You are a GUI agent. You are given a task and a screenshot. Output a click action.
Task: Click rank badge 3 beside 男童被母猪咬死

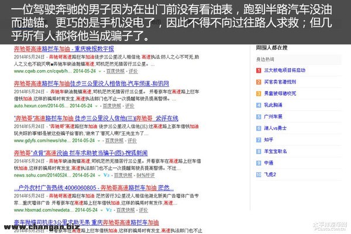point(259,93)
